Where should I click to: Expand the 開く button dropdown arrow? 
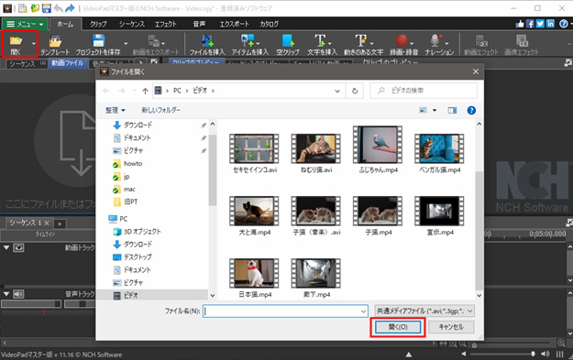[x=34, y=44]
